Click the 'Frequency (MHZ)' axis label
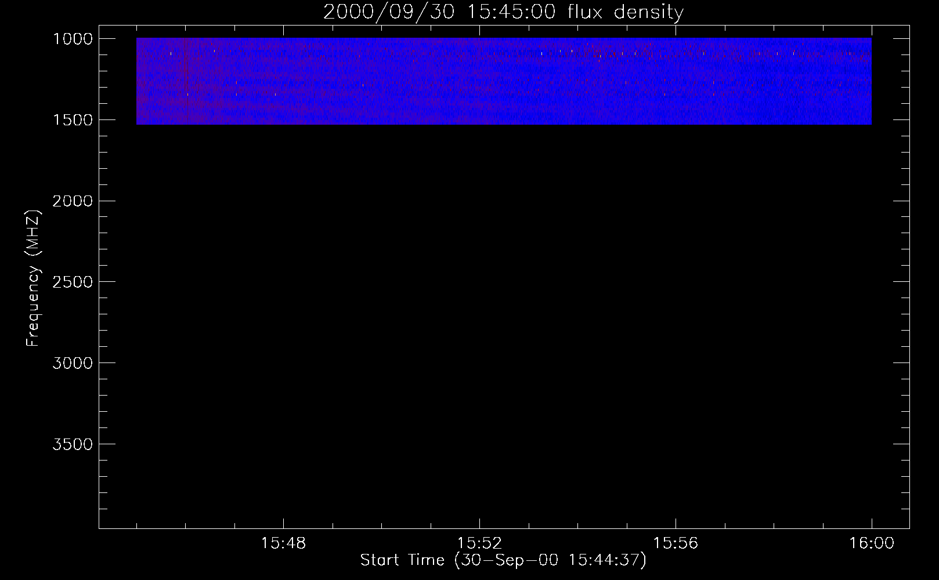Image resolution: width=939 pixels, height=580 pixels. pyautogui.click(x=33, y=278)
